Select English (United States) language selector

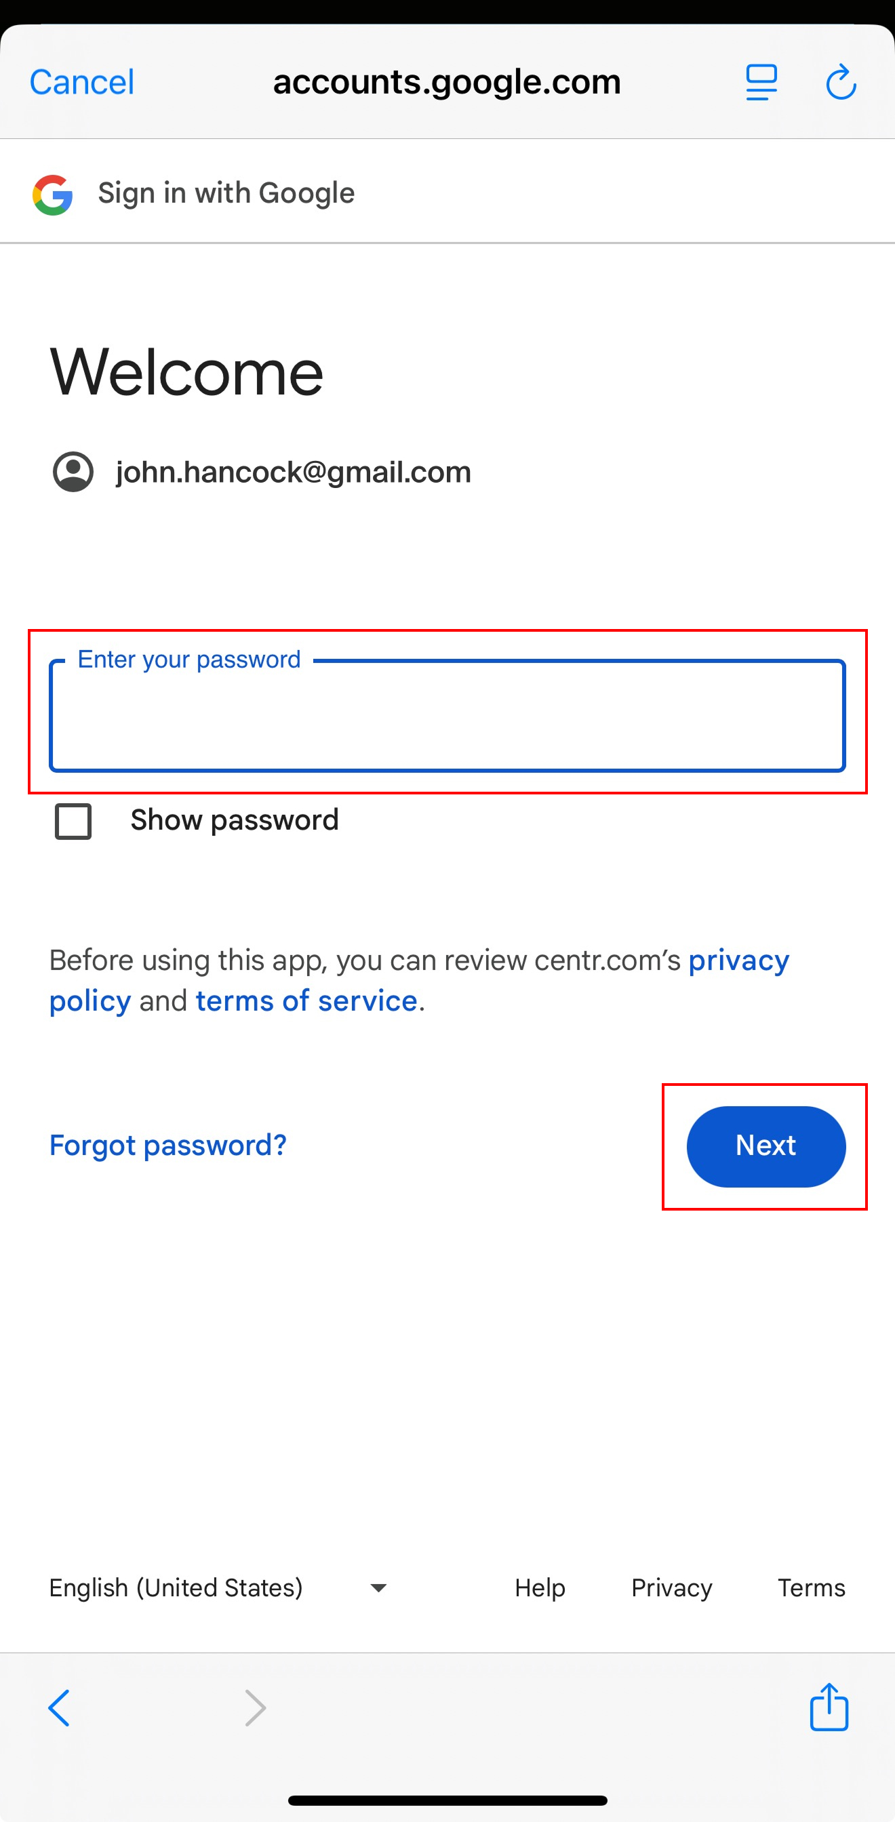coord(176,1588)
